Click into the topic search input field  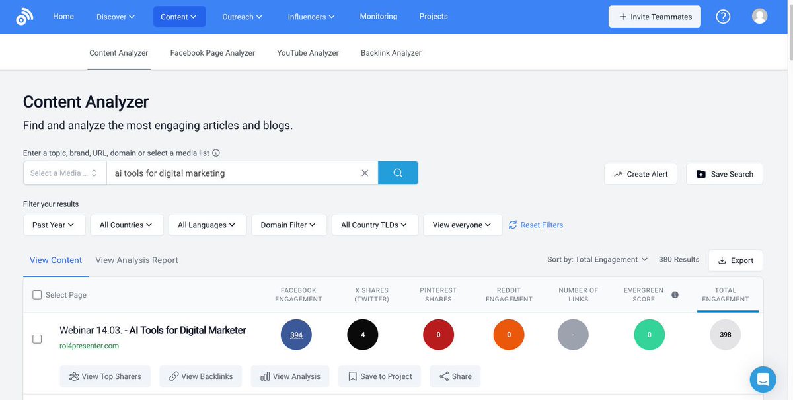[x=235, y=173]
